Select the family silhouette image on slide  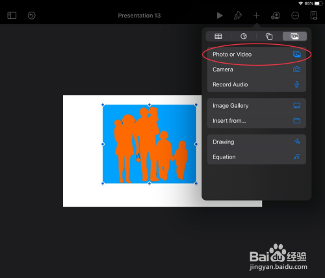[149, 144]
